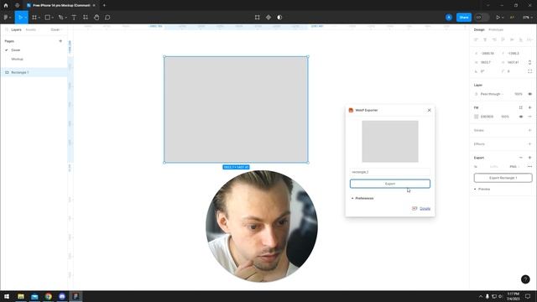Click the fill color swatch

[x=476, y=117]
